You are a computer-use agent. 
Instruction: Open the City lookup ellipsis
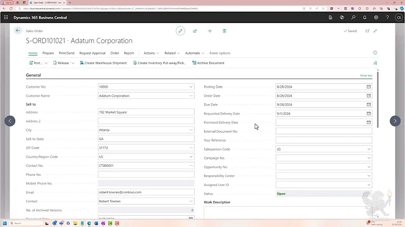[x=191, y=130]
